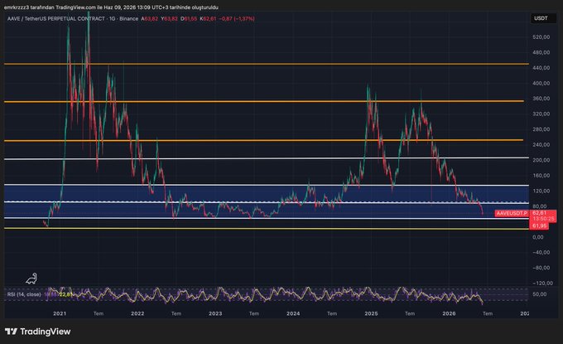The height and width of the screenshot is (344, 563).
Task: Click 160,00 on the price axis
Action: [541, 176]
